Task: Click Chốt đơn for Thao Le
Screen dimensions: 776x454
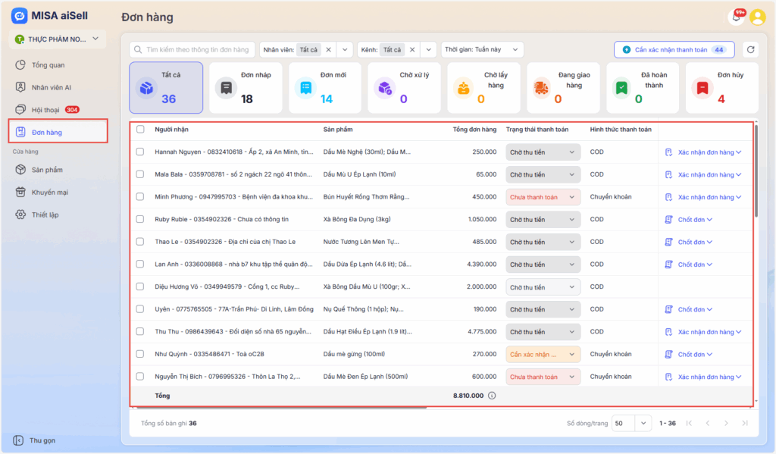Action: pyautogui.click(x=690, y=243)
